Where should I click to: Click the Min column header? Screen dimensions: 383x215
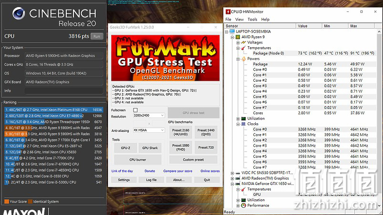tap(335, 26)
